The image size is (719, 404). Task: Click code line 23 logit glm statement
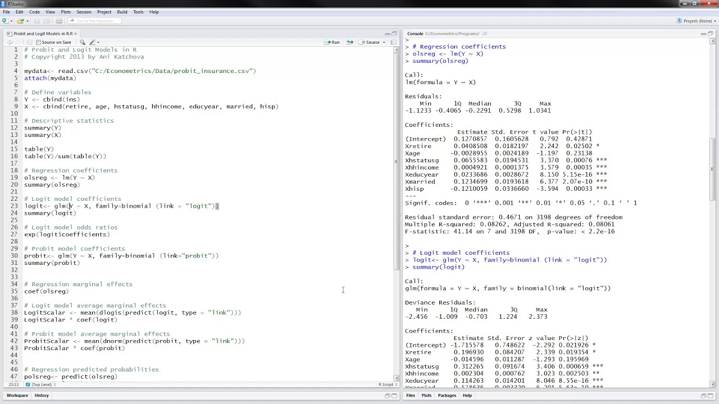click(121, 206)
